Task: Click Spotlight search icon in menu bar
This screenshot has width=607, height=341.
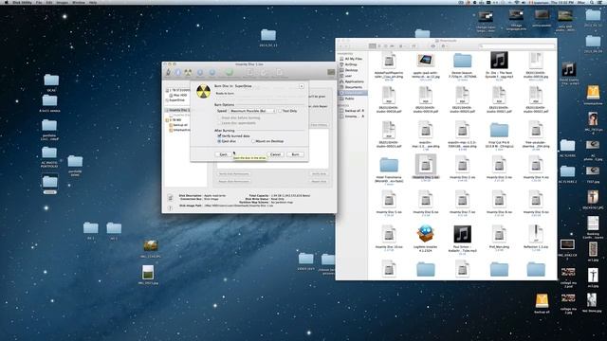Action: tap(592, 2)
